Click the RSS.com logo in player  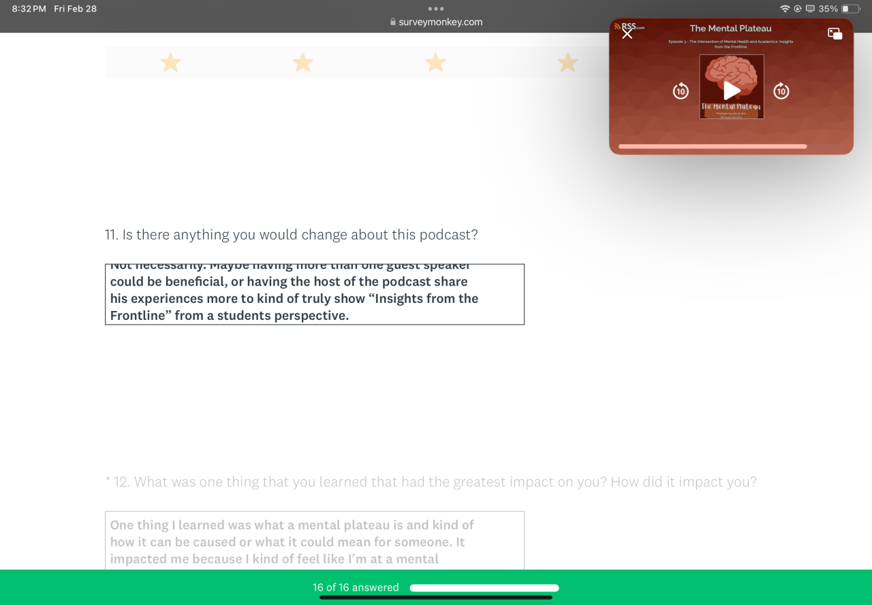point(629,27)
